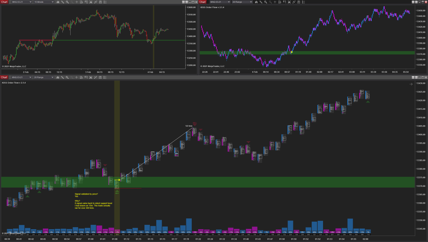Viewport: 428px width, 242px height.
Task: Click '4 Feb' date on upper Range chart axis
Action: (254, 72)
